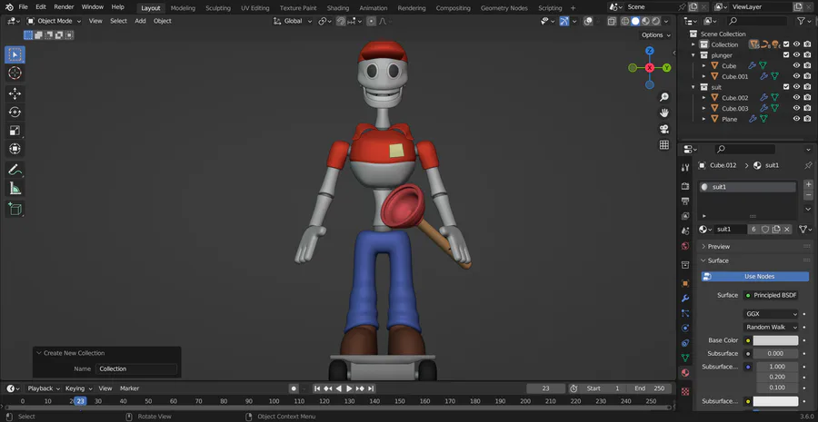Activate the Rotate tool

click(x=15, y=112)
